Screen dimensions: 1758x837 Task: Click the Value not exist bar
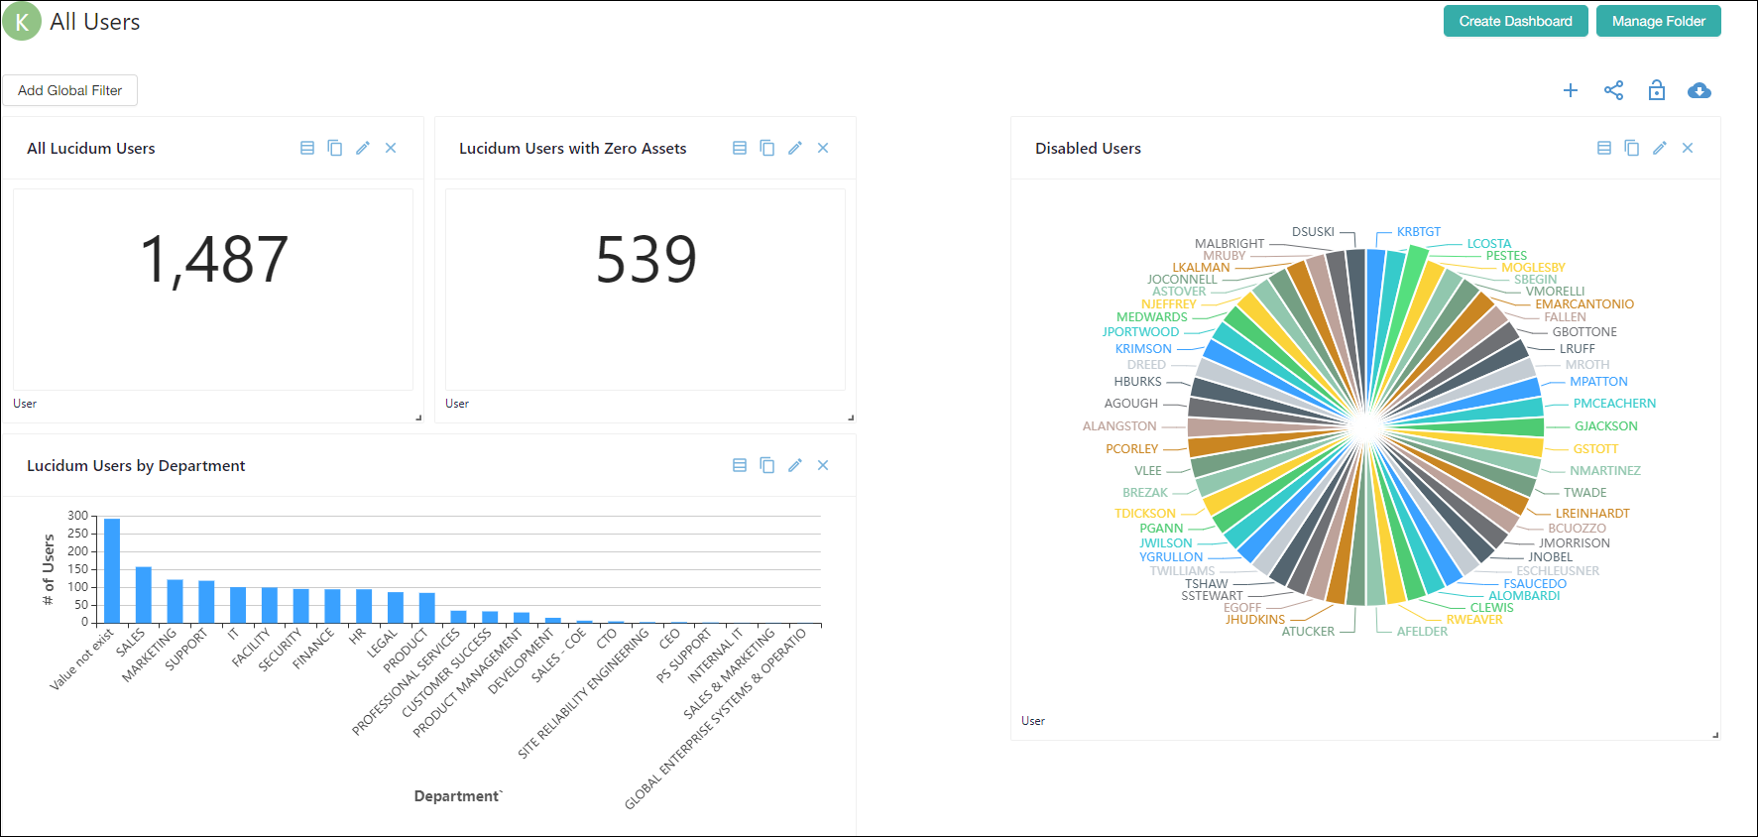[112, 570]
